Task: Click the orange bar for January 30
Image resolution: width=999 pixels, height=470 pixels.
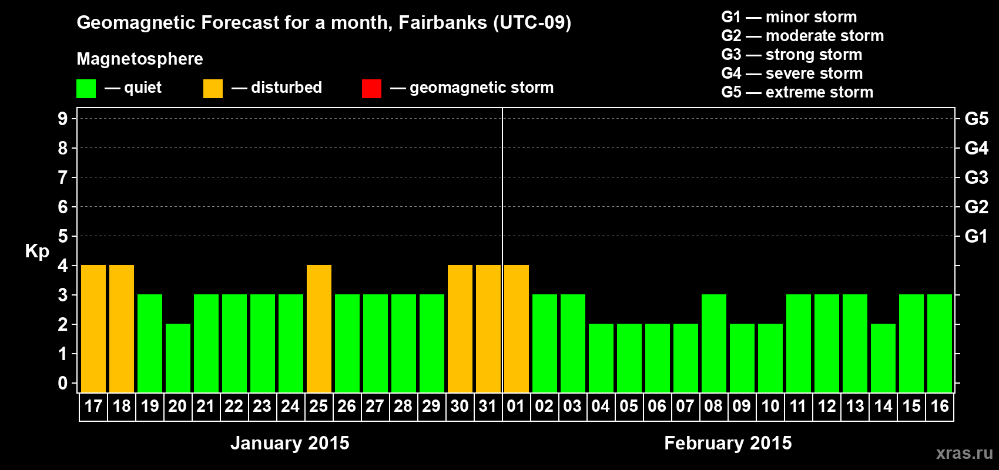Action: pos(460,329)
